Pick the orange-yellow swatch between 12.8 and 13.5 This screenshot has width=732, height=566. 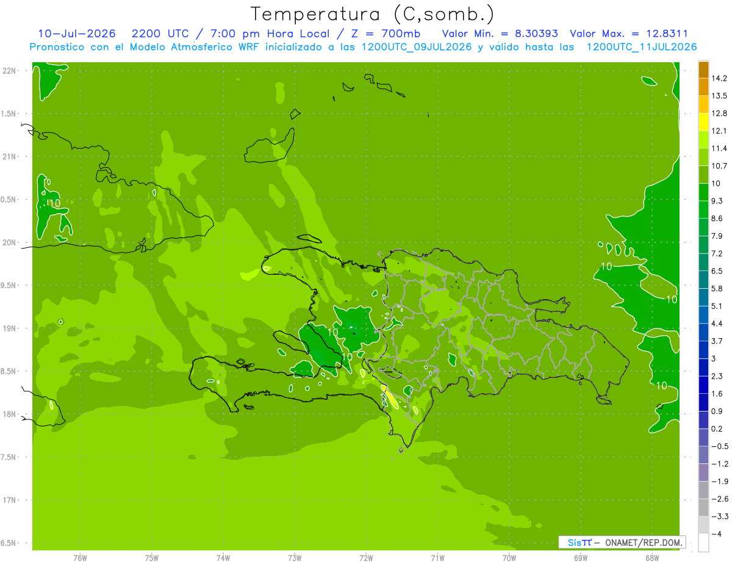(x=703, y=104)
